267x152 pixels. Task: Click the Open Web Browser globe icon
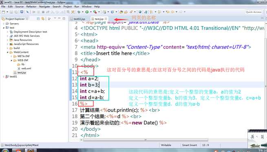140,12
